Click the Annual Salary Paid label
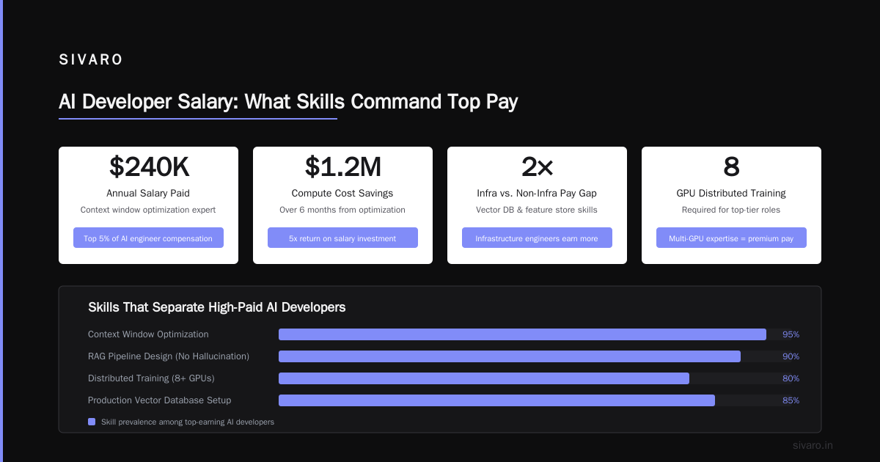The height and width of the screenshot is (462, 880). (x=148, y=194)
